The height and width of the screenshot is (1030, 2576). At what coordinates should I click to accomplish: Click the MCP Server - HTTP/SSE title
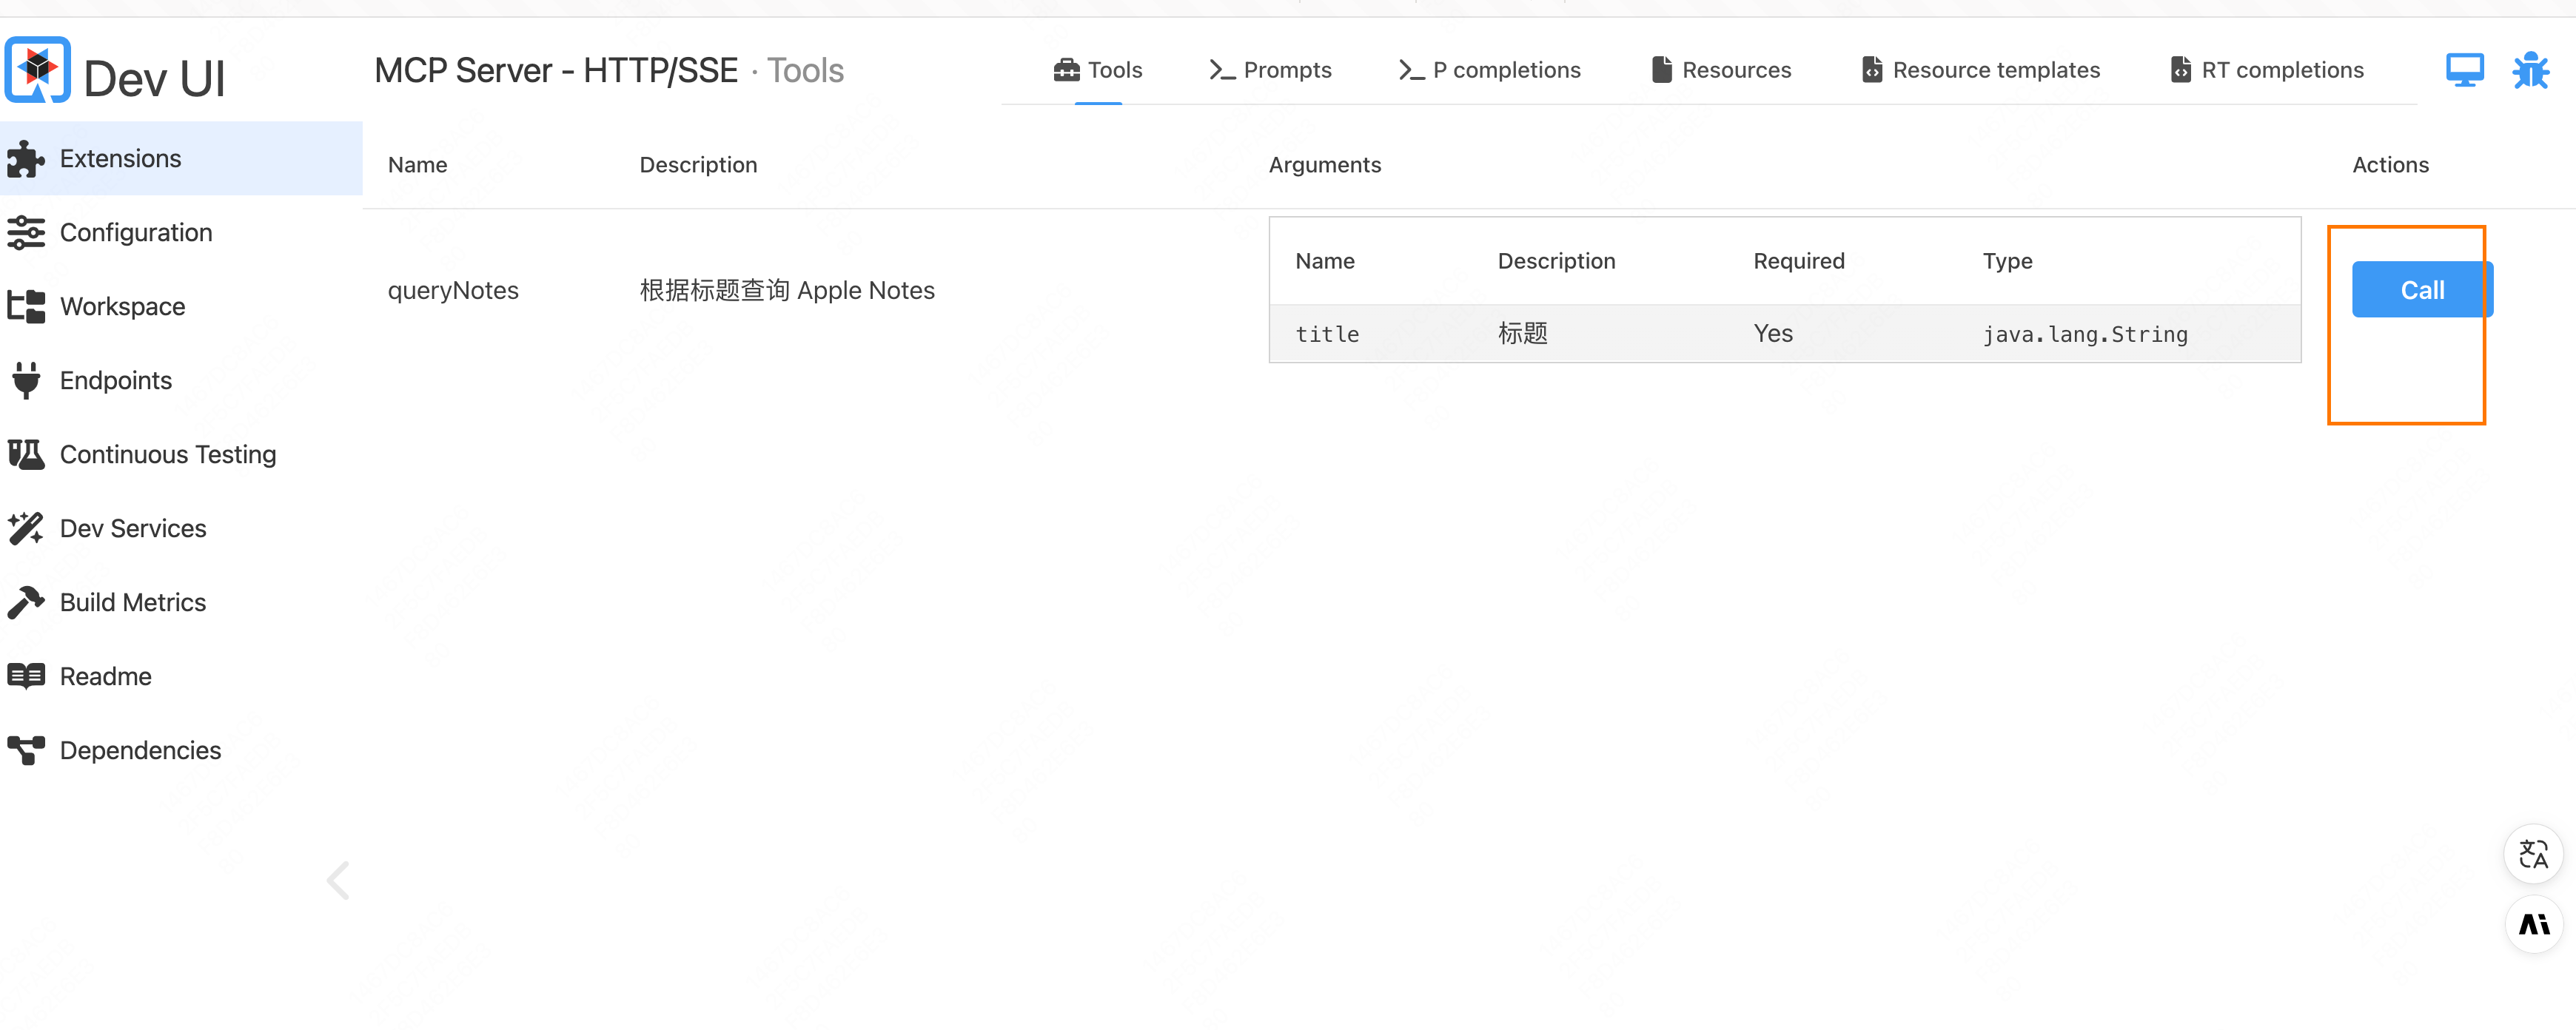(556, 71)
